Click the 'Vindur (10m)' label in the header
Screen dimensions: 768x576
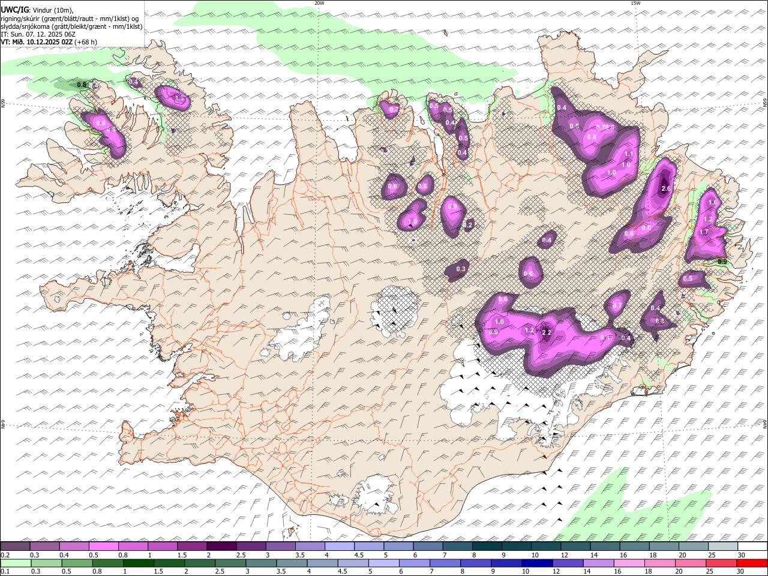pyautogui.click(x=53, y=10)
